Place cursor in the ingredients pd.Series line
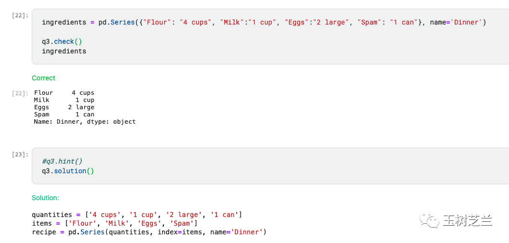This screenshot has width=509, height=243. tap(264, 22)
